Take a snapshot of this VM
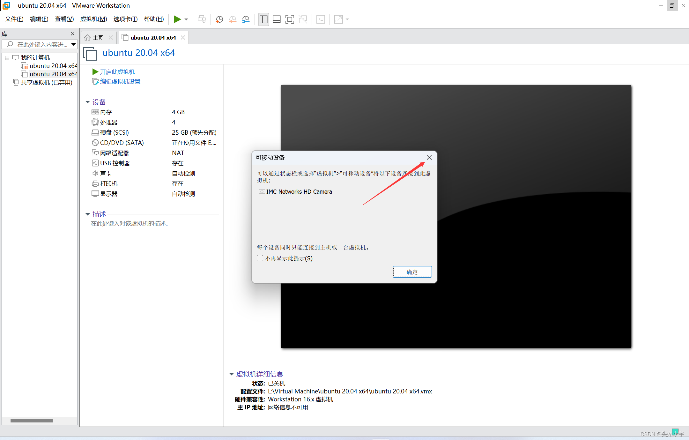Image resolution: width=689 pixels, height=440 pixels. [x=219, y=19]
